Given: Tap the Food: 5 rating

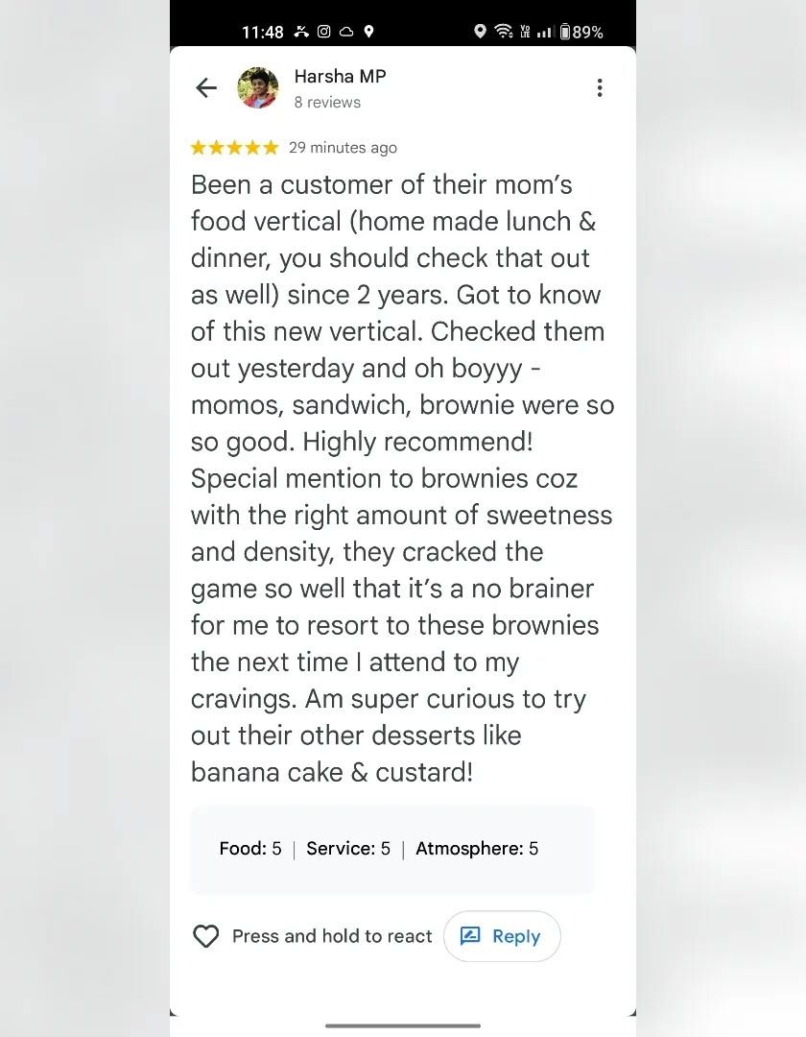Looking at the screenshot, I should click(250, 849).
